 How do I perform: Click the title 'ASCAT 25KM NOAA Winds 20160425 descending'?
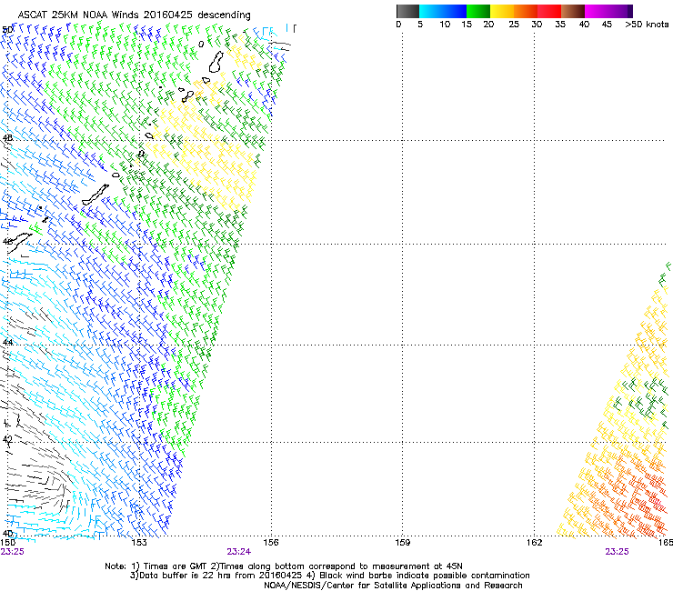tap(134, 15)
